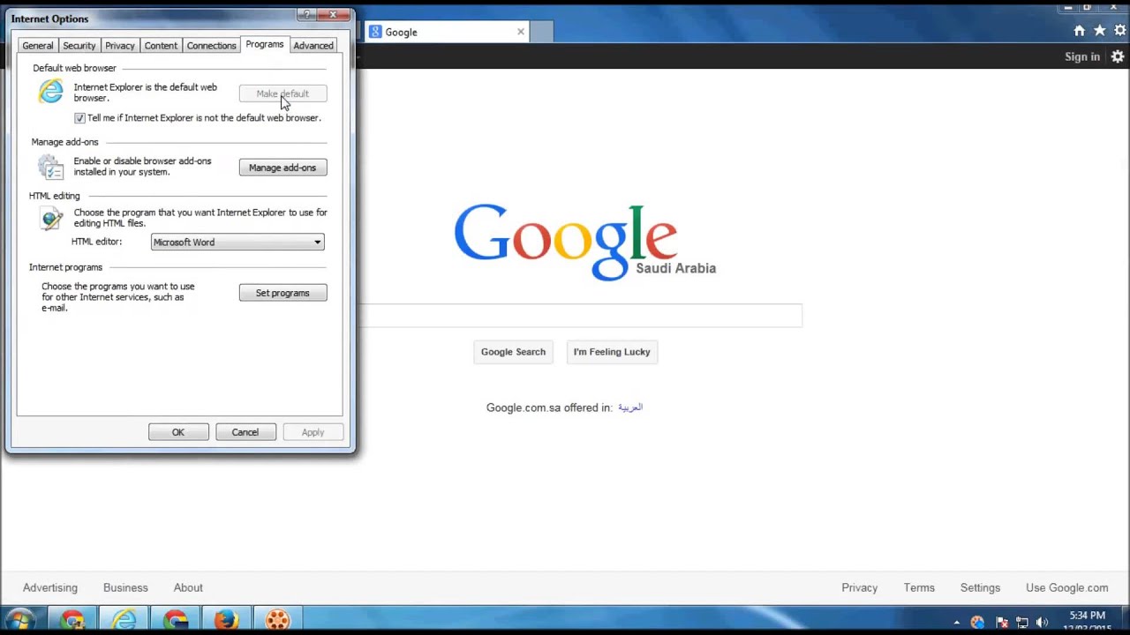Open Google's Privacy footer link
1130x635 pixels.
pos(859,587)
